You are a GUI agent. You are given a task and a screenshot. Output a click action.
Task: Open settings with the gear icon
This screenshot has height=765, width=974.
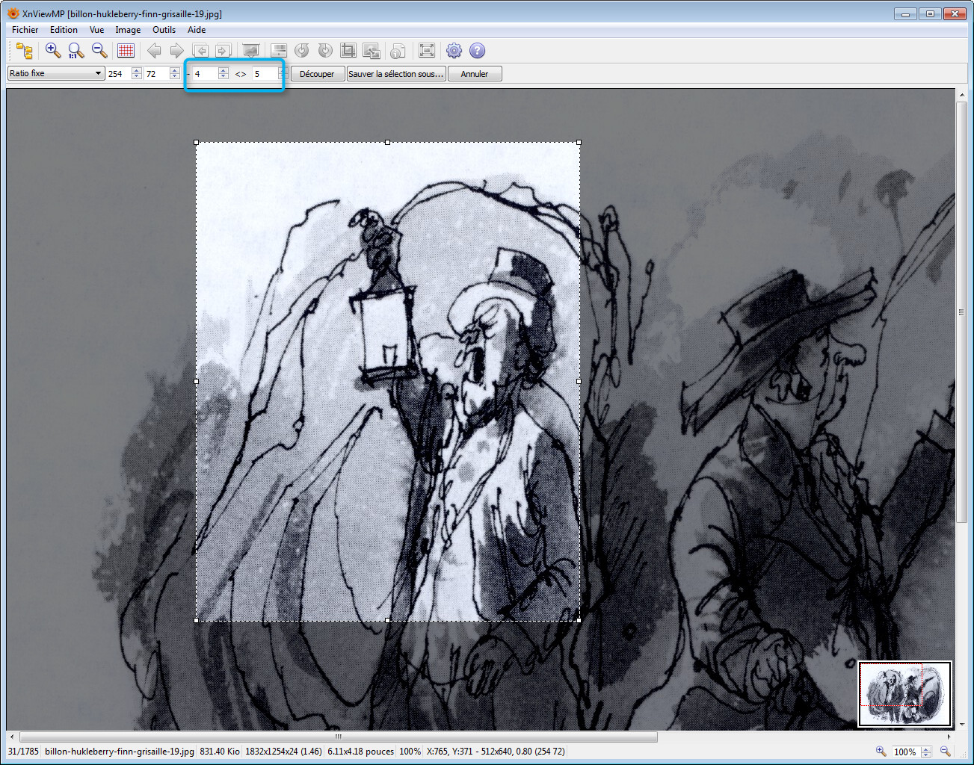(x=454, y=51)
